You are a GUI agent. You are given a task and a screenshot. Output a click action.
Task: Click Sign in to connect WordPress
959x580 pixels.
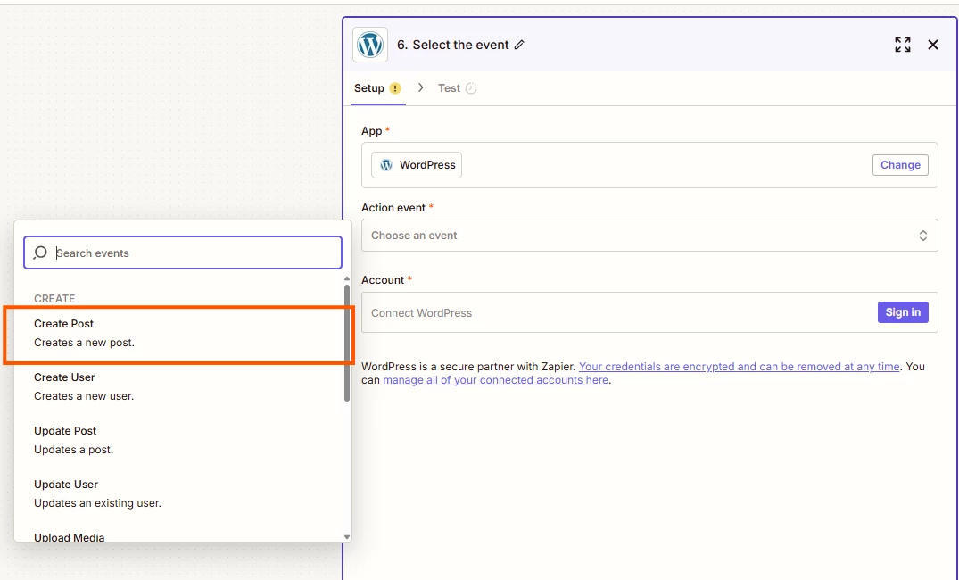point(903,312)
